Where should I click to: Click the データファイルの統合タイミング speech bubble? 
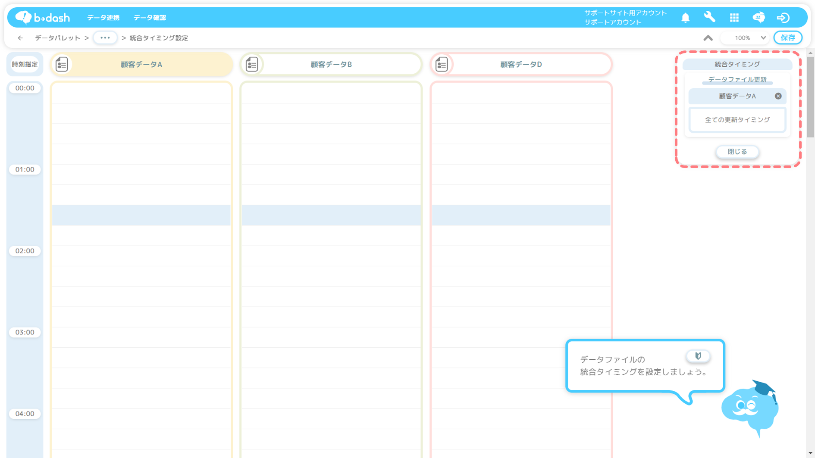coord(645,366)
